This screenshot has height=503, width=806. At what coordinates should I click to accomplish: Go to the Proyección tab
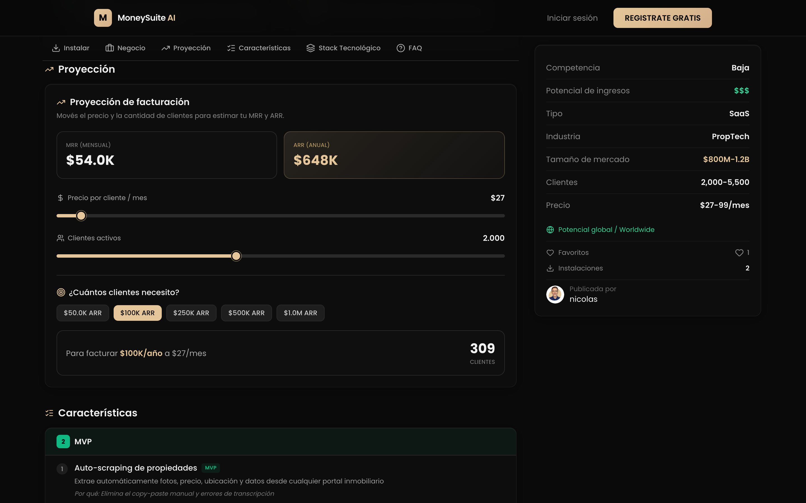click(x=186, y=48)
